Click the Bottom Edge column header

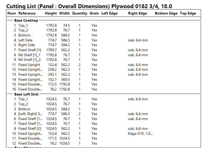coord(166,13)
